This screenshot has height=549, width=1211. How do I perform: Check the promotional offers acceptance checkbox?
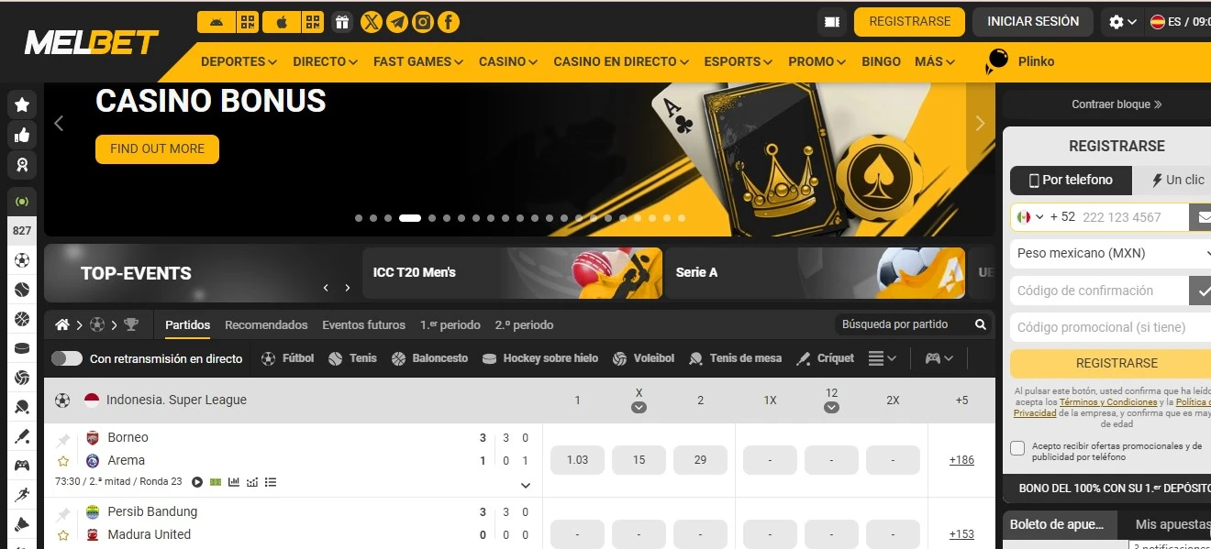[x=1017, y=448]
